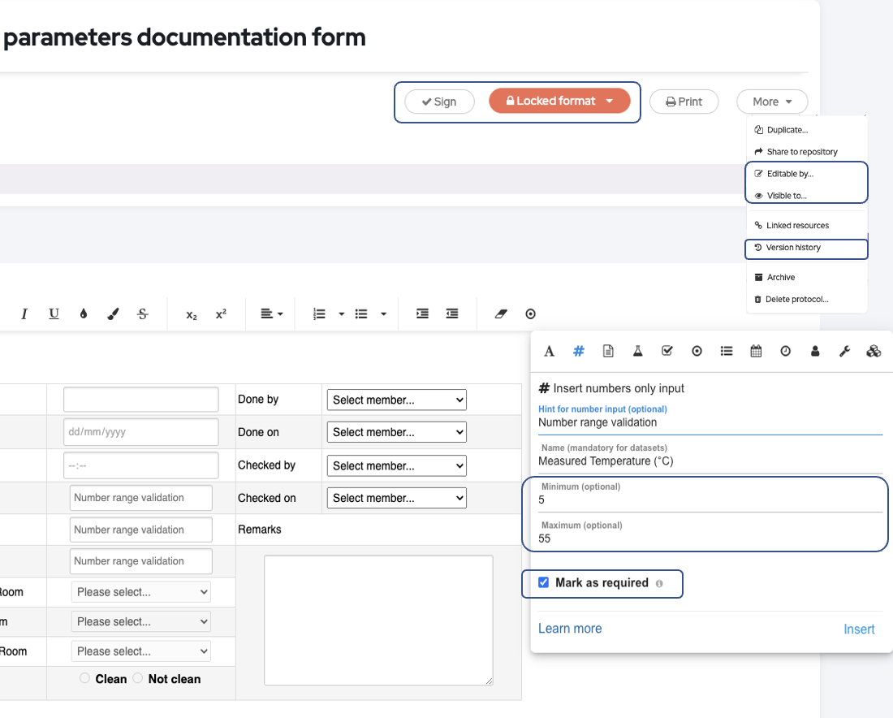Choose the calendar date field icon
The width and height of the screenshot is (893, 718).
756,351
